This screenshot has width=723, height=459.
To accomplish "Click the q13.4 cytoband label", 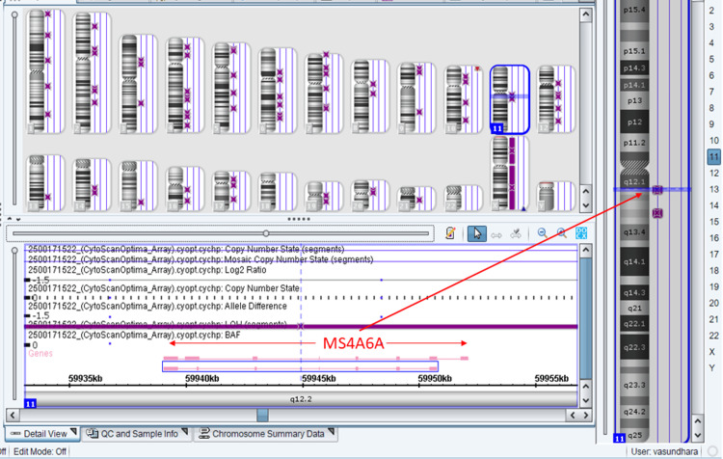I will coord(634,232).
